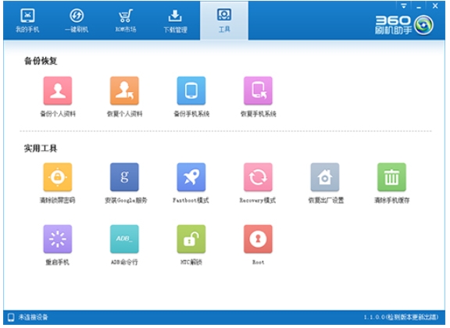The image size is (450, 328).
Task: Go to 下载管理 download tab
Action: tap(175, 20)
